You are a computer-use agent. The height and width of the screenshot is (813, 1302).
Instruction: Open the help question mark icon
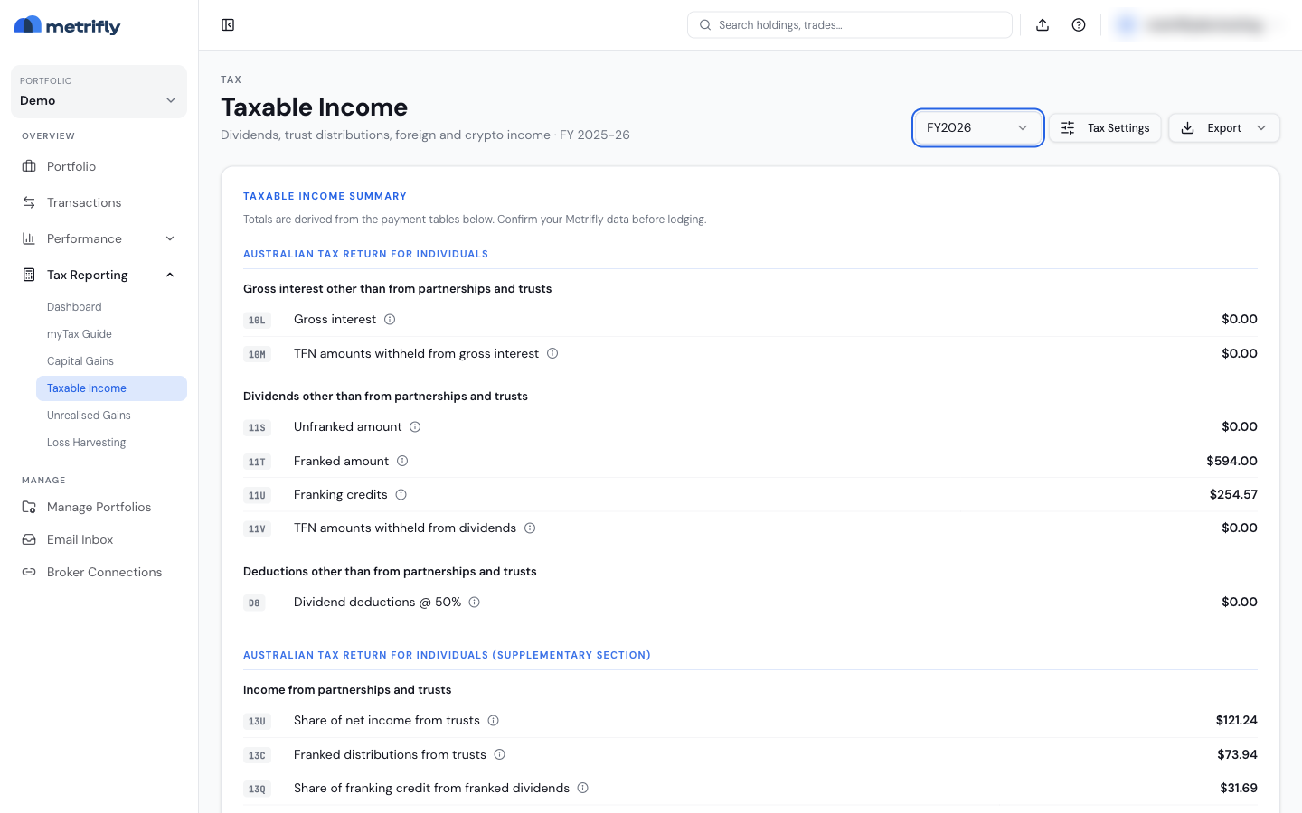click(1079, 25)
